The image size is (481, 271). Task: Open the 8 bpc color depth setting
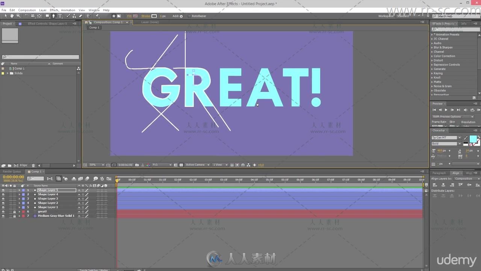coord(24,165)
